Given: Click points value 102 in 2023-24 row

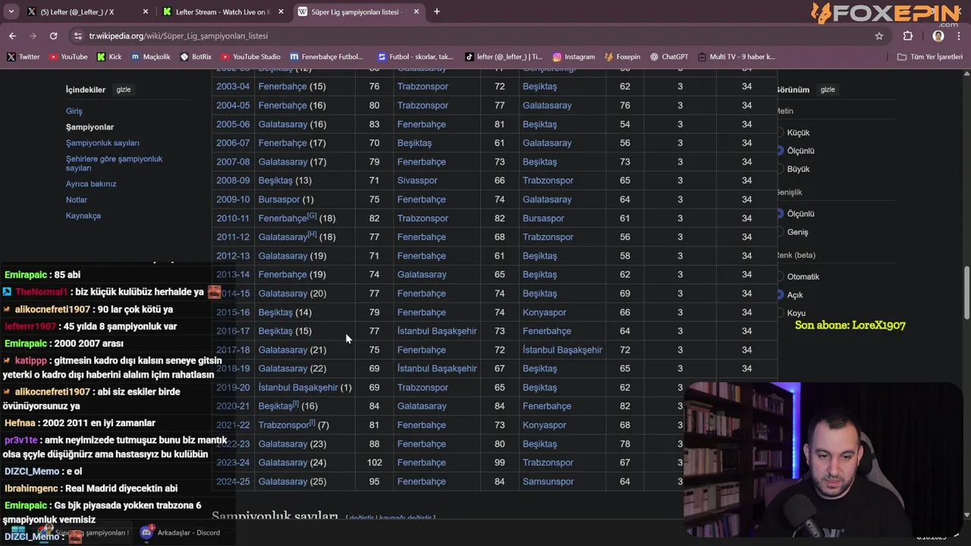Looking at the screenshot, I should (x=374, y=463).
